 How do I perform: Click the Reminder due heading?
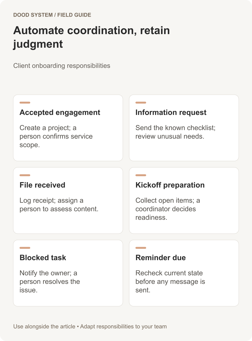click(161, 258)
